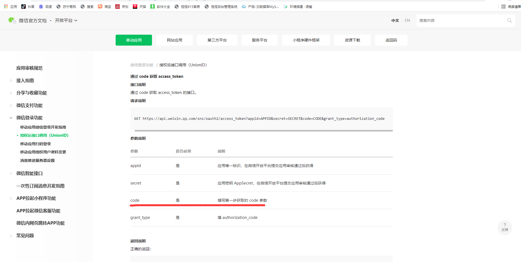
Task: Click the grant_type parameter cell
Action: tap(140, 218)
